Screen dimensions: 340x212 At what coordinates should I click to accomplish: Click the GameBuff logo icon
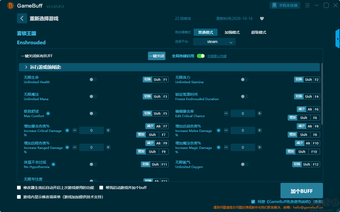tap(11, 6)
